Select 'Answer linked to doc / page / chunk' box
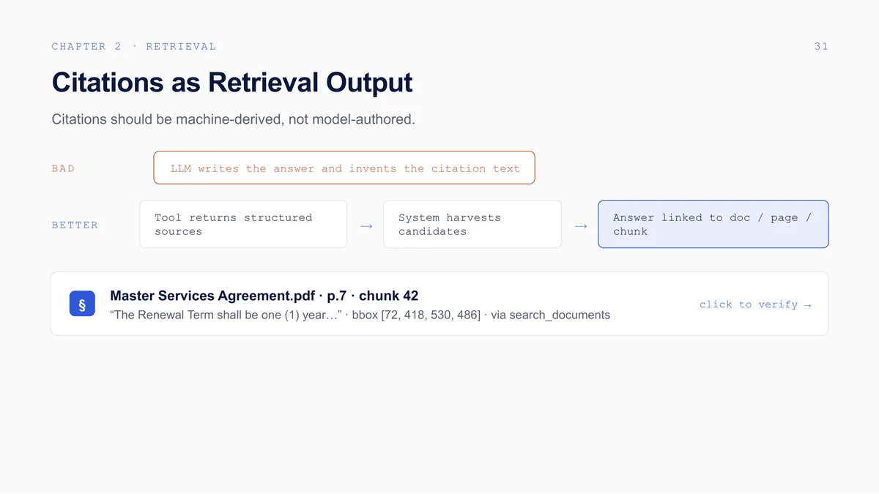Image resolution: width=879 pixels, height=494 pixels. 713,224
